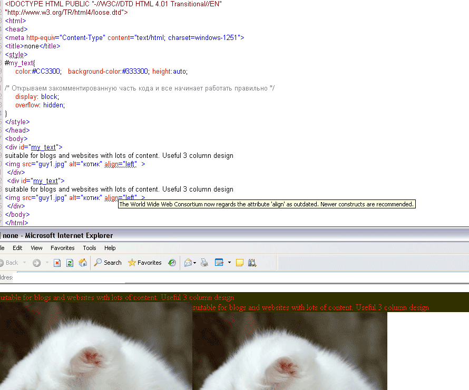Click the Forward arrow icon
The height and width of the screenshot is (390, 469).
[x=37, y=263]
